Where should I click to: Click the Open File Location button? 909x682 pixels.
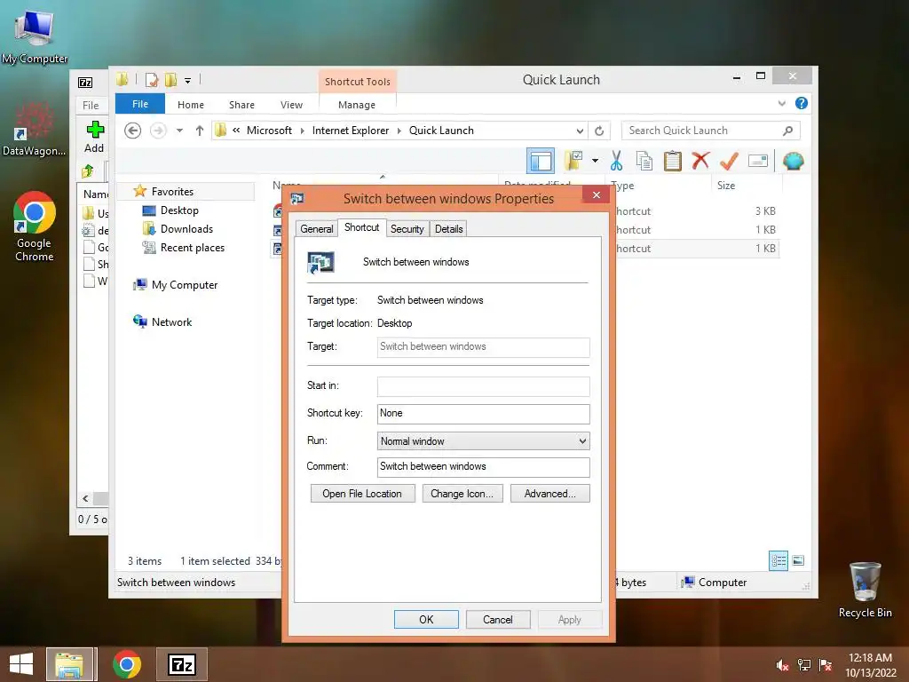[362, 494]
